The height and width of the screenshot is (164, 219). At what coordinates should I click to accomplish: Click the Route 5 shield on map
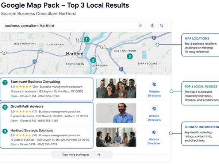78,40
